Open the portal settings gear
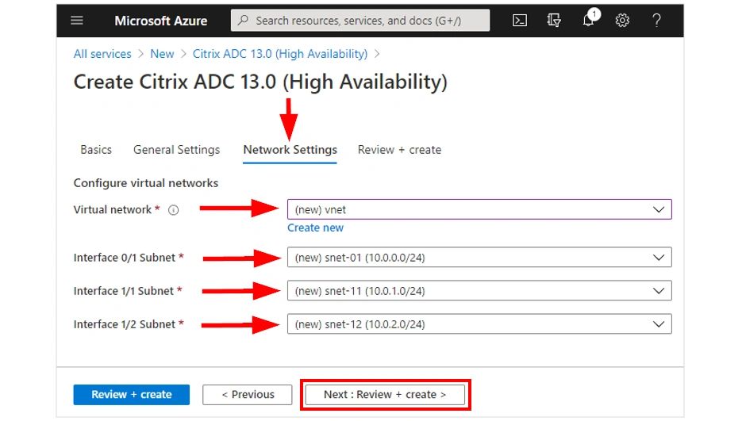 622,21
